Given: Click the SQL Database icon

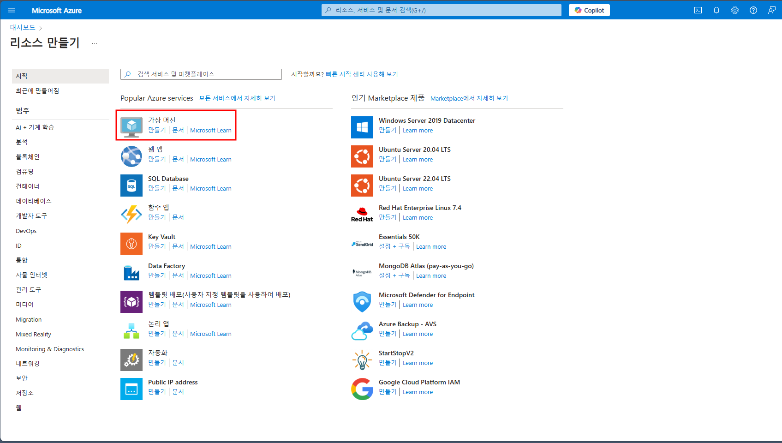Looking at the screenshot, I should (131, 186).
